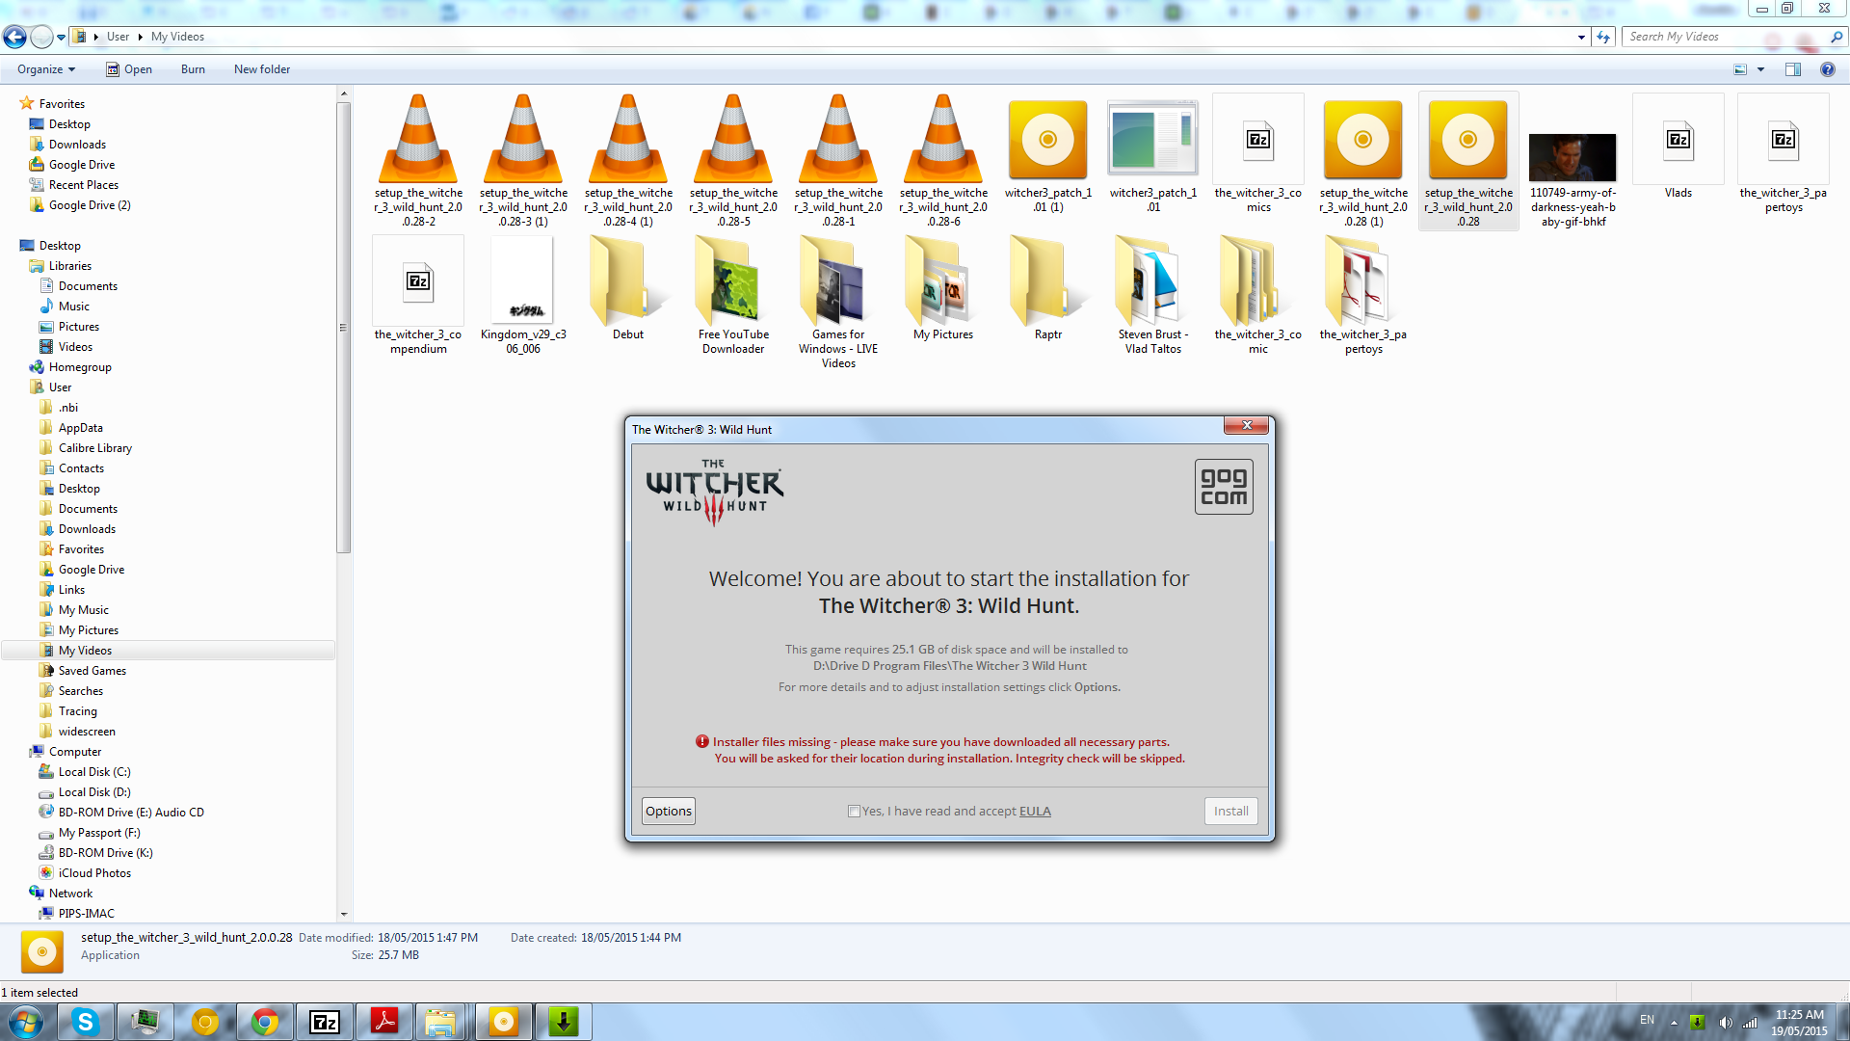This screenshot has height=1041, width=1850.
Task: Select setup_the_witcher_3_wild_hunt_2.0.0.28-4 (1) file
Action: [x=628, y=160]
